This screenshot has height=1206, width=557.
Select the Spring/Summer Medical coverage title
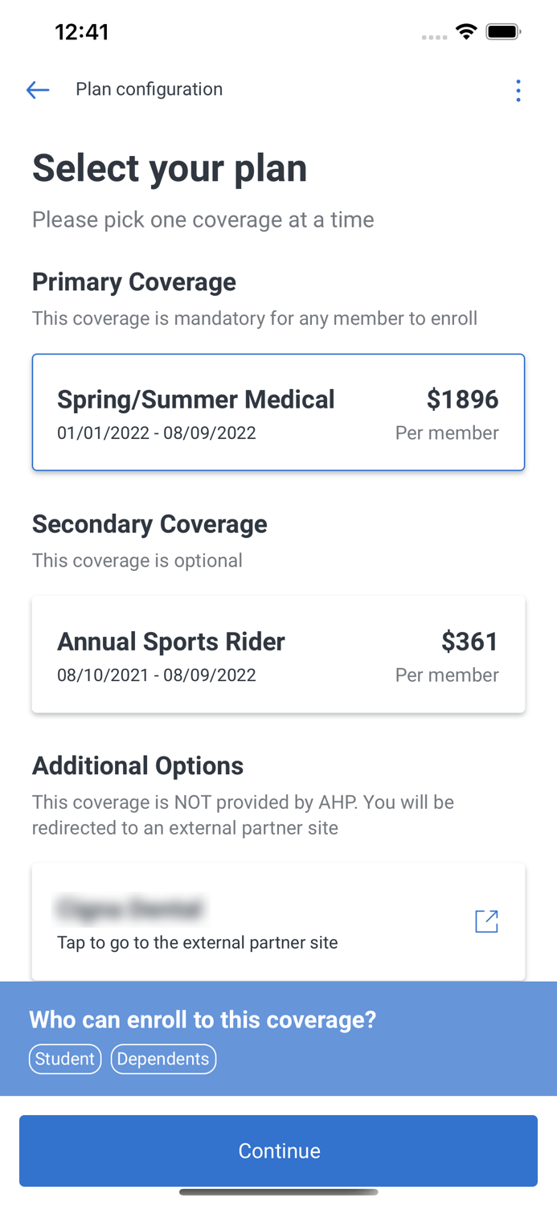click(195, 400)
